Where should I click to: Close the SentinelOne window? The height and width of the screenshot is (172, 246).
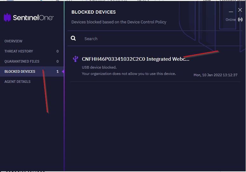click(x=240, y=10)
